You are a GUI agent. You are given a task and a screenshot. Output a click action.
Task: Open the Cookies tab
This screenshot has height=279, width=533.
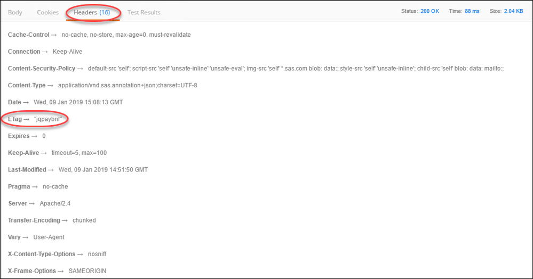click(x=47, y=12)
